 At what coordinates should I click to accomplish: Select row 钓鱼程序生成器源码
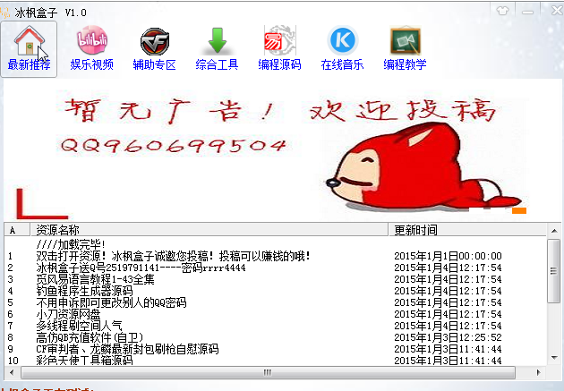(276, 291)
